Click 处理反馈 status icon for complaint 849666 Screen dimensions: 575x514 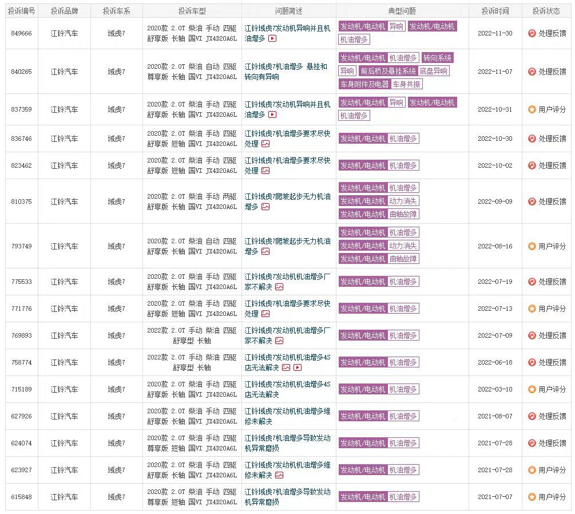[x=532, y=33]
